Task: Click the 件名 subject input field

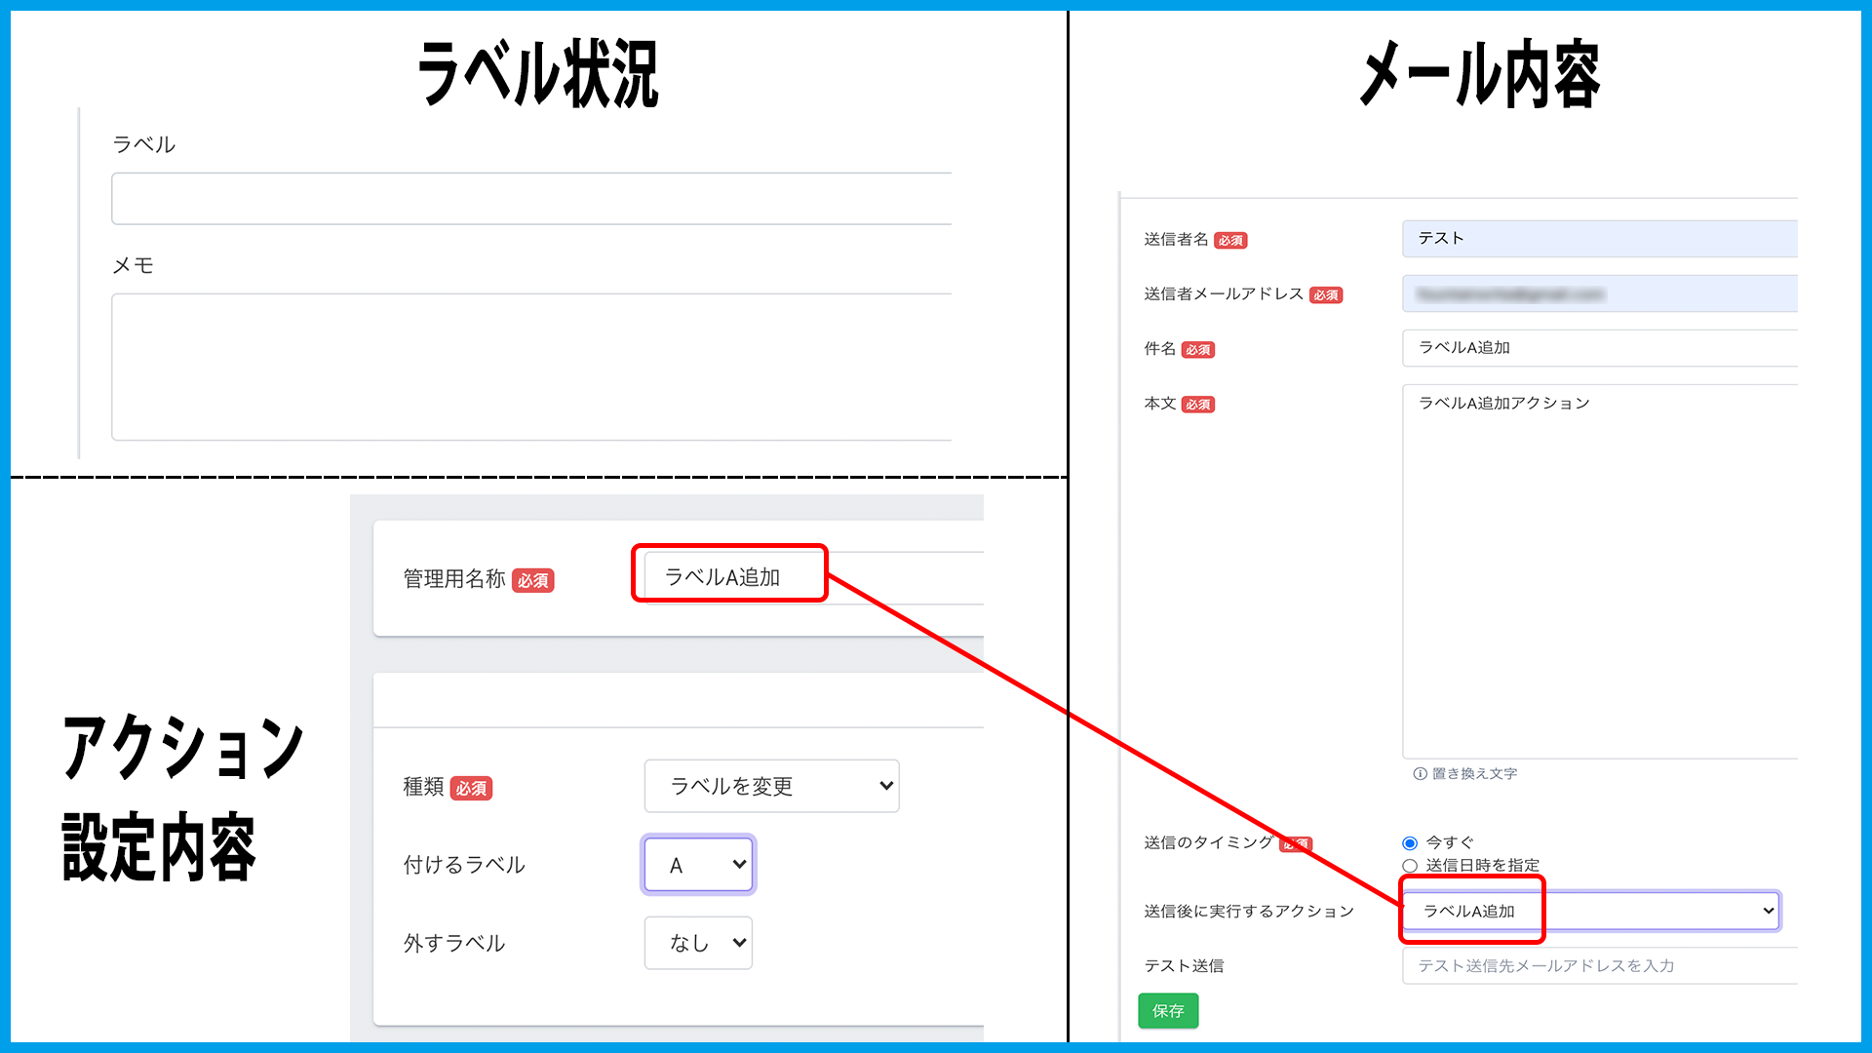Action: click(1599, 348)
